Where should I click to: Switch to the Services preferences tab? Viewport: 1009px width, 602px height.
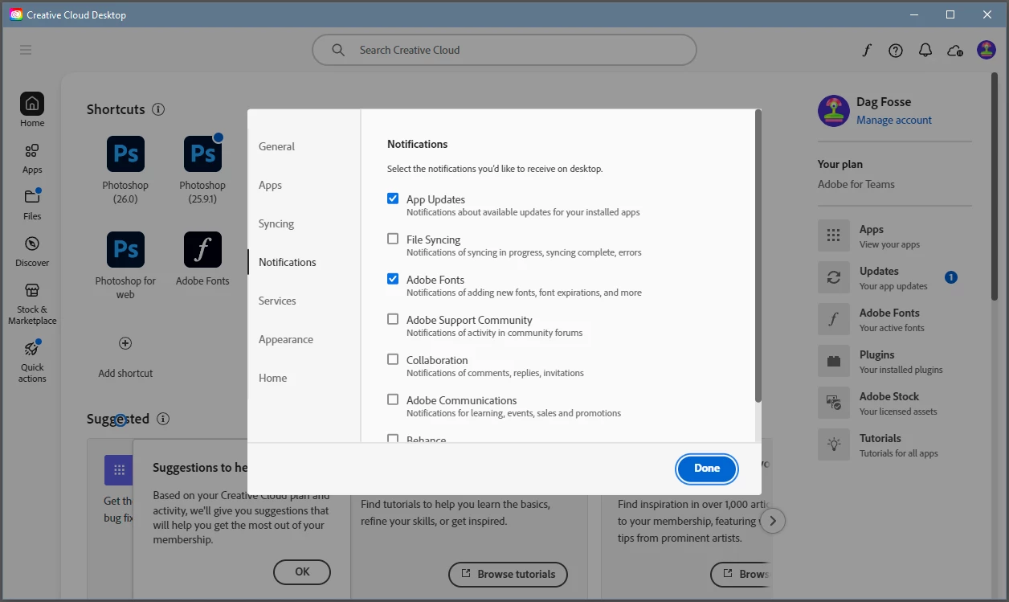coord(277,301)
